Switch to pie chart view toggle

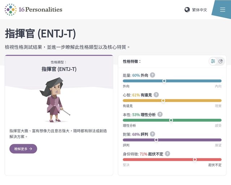pos(221,61)
